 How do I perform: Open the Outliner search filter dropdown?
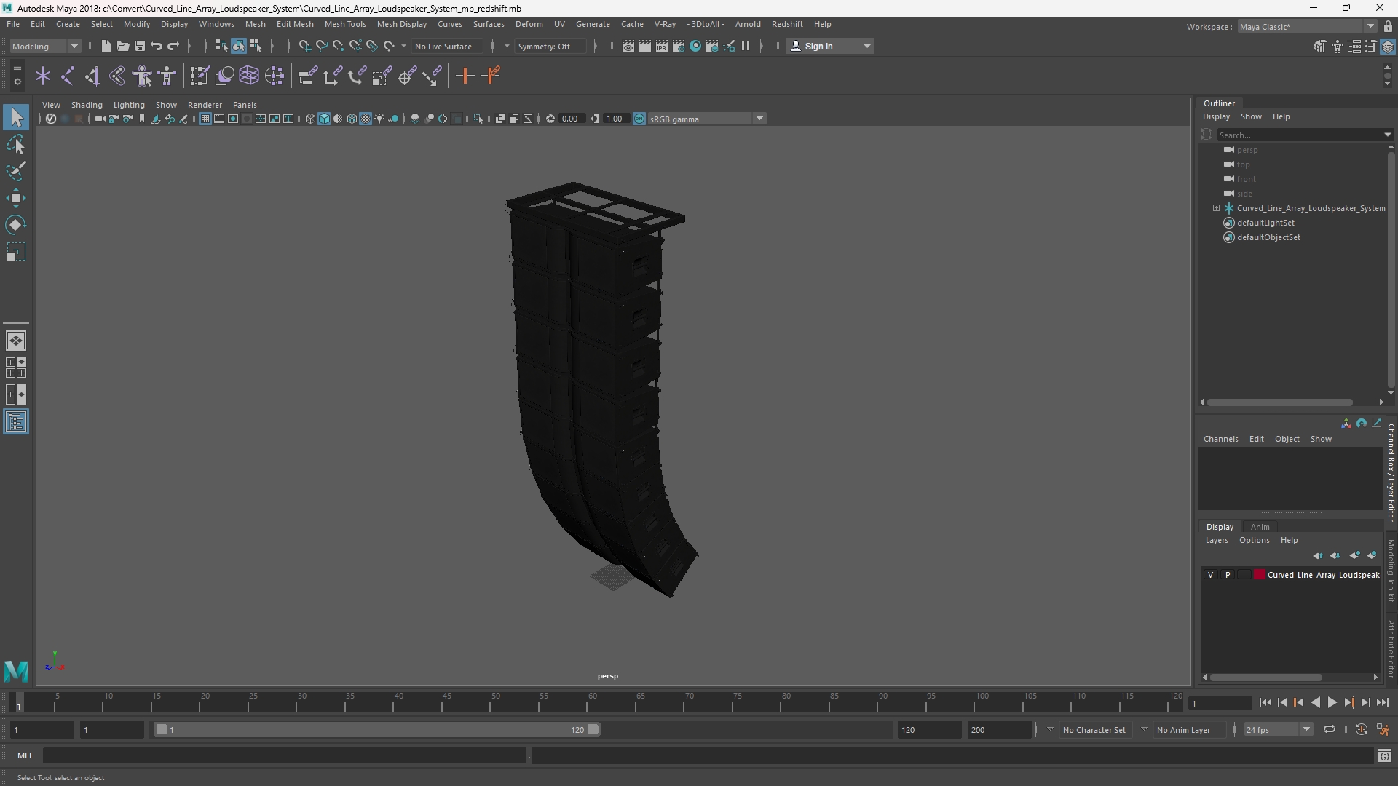(1387, 135)
